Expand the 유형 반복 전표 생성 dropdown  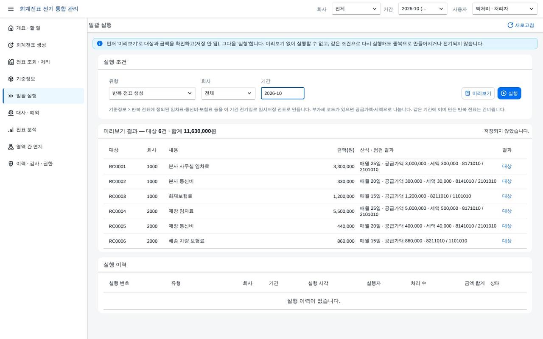click(x=152, y=93)
